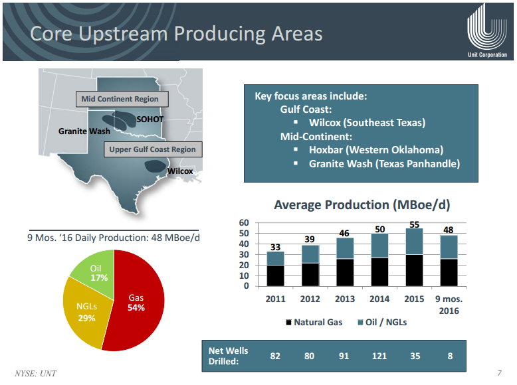
Task: Select the 2011 bar showing 33
Action: click(x=275, y=269)
